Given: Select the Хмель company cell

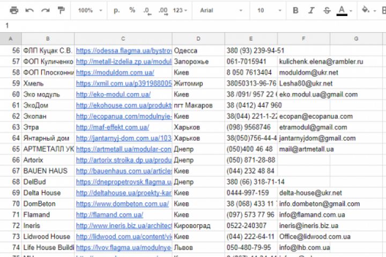Looking at the screenshot, I should point(48,84).
